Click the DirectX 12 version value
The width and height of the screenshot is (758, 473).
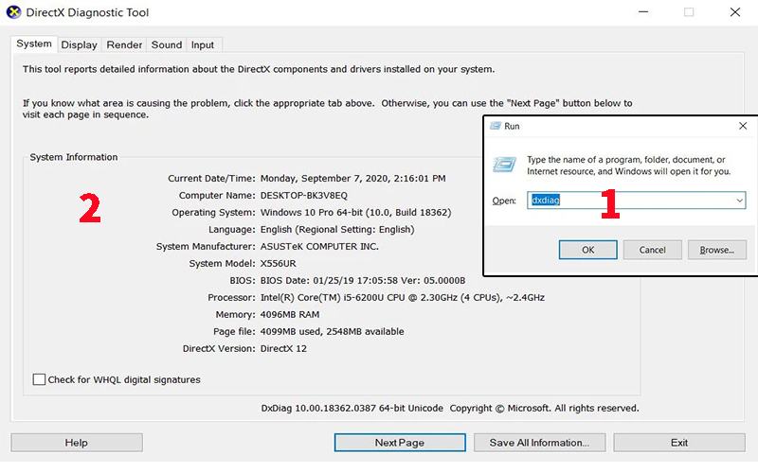[283, 348]
